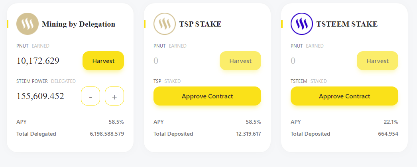
Task: Click the yellow accent bar beside TSTEEM STAKE
Action: (282, 24)
